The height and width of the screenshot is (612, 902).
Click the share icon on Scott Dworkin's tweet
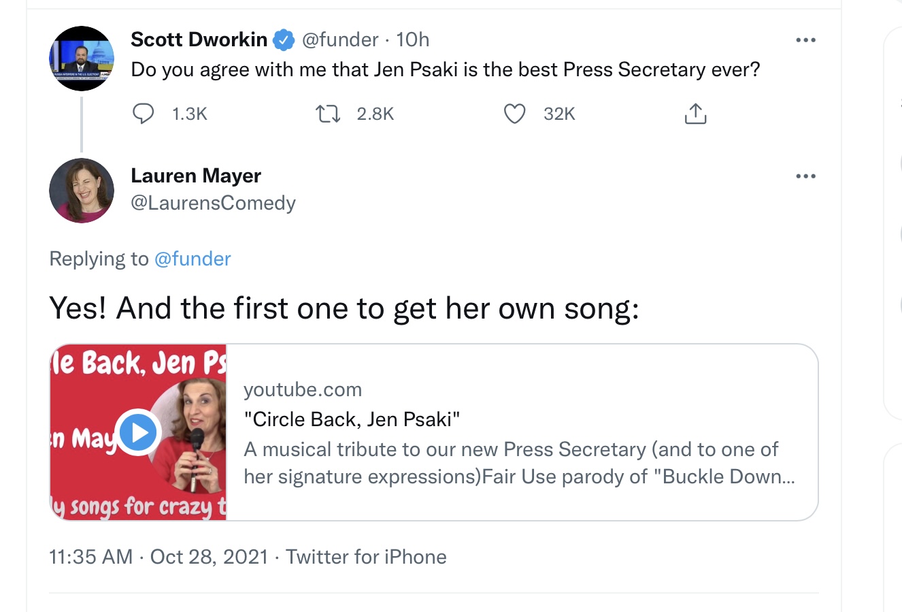click(695, 114)
